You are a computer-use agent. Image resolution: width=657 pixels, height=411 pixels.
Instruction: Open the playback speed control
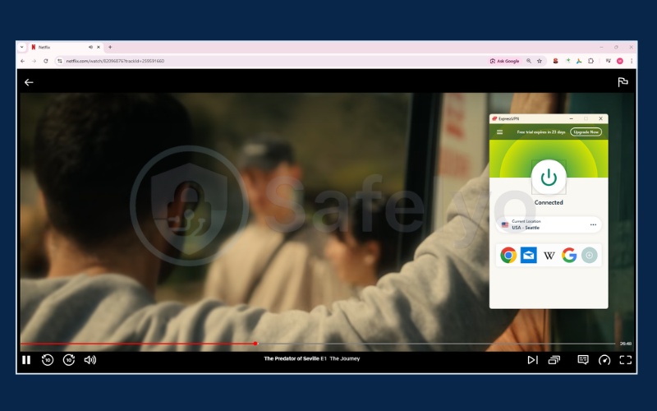(604, 360)
